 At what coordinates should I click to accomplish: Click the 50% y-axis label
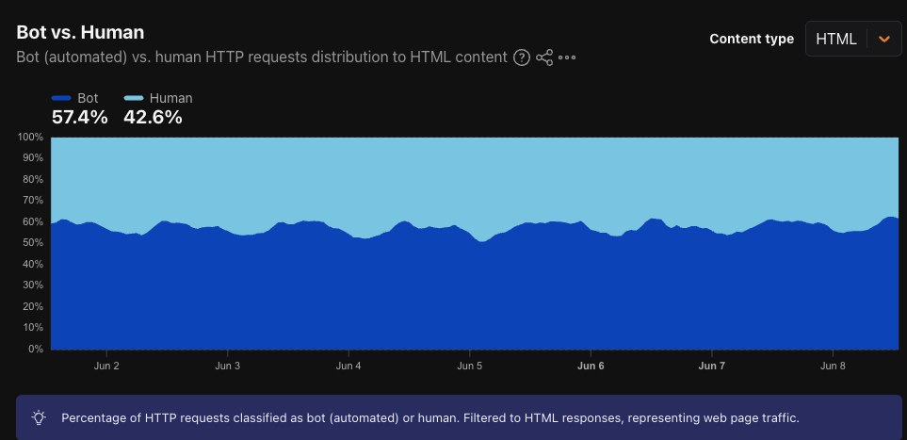tap(32, 243)
